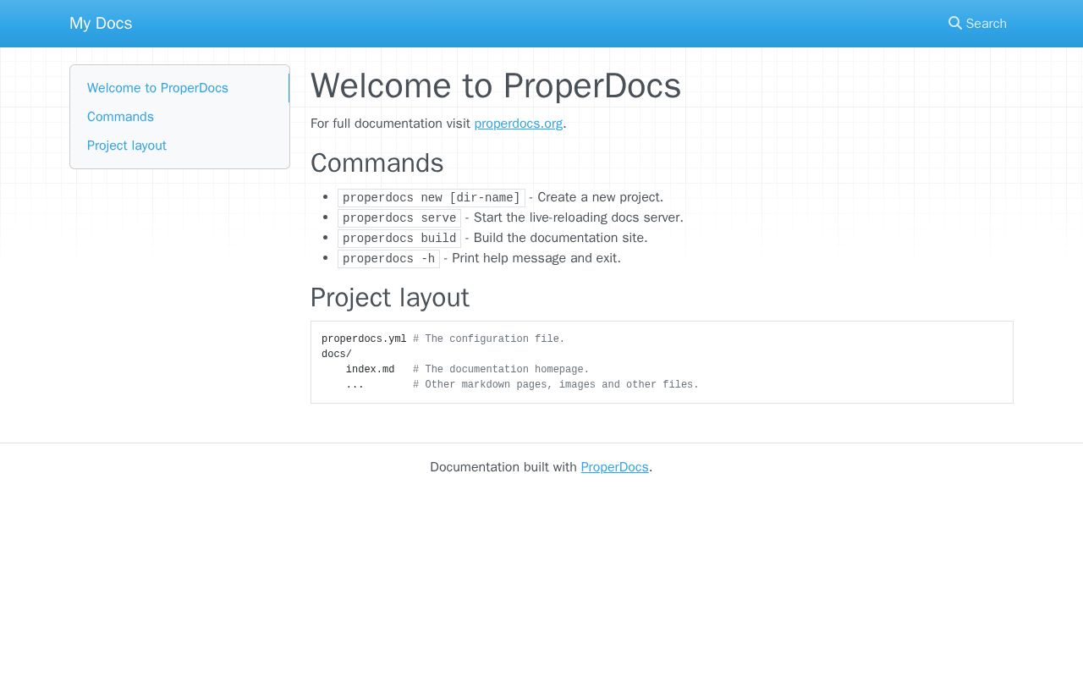Click 'For full documentation visit' text
This screenshot has width=1083, height=677.
tap(391, 124)
